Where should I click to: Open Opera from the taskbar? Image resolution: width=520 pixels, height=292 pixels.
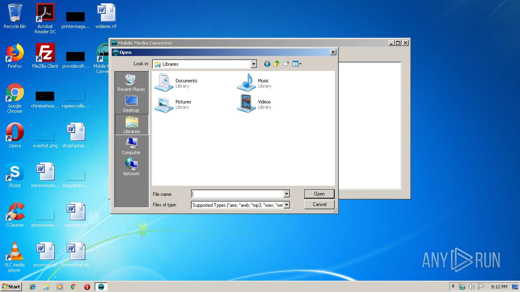pyautogui.click(x=87, y=287)
